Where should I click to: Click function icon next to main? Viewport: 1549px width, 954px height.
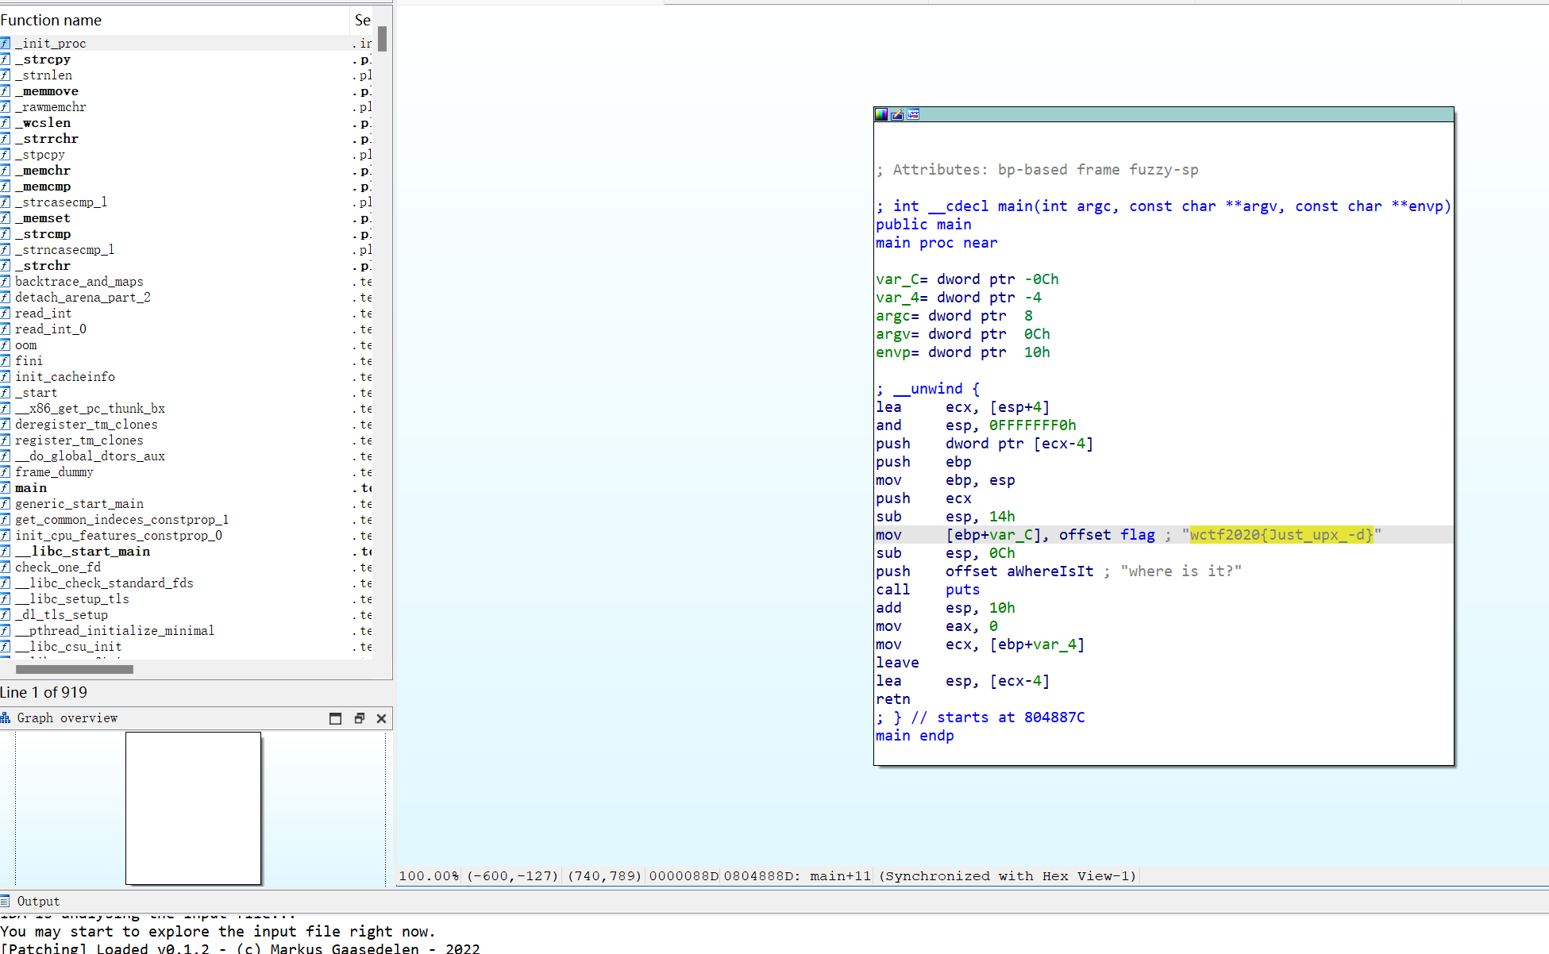6,488
